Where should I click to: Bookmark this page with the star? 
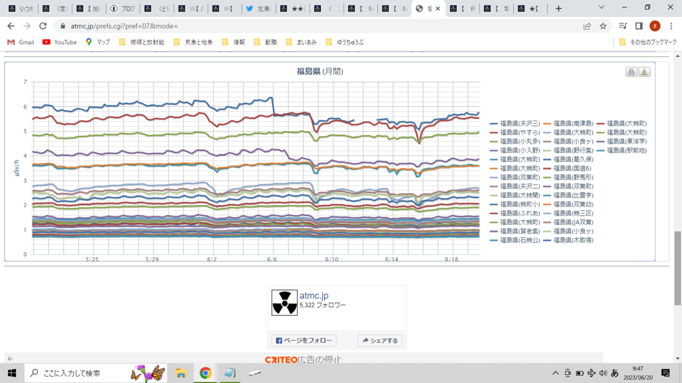(x=603, y=26)
